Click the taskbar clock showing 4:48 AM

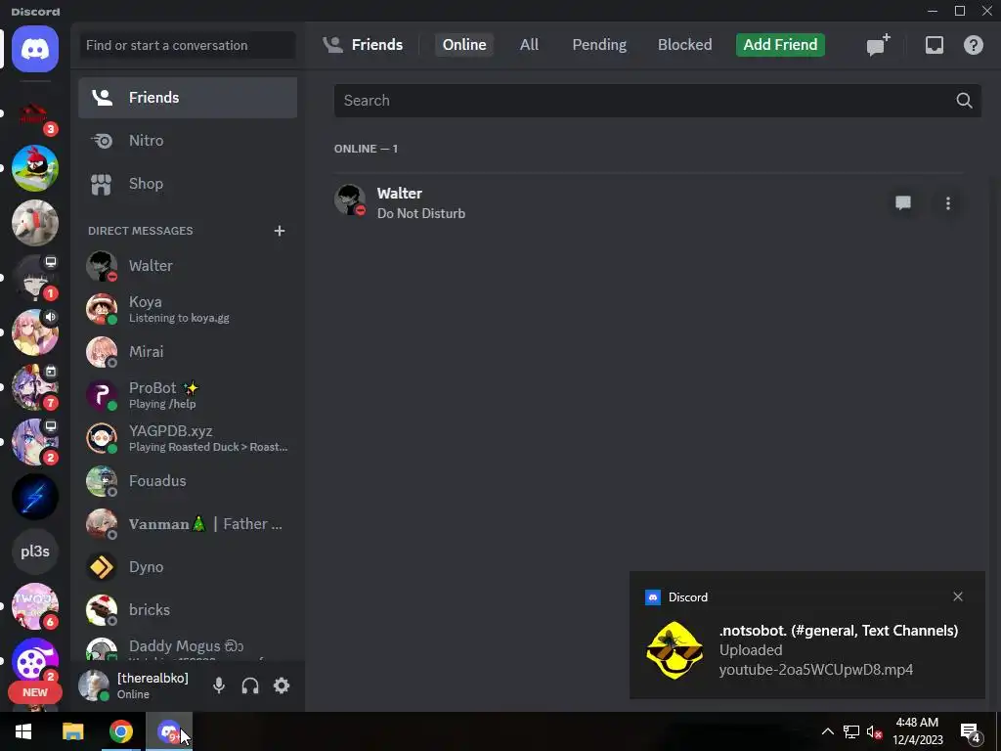tap(917, 731)
